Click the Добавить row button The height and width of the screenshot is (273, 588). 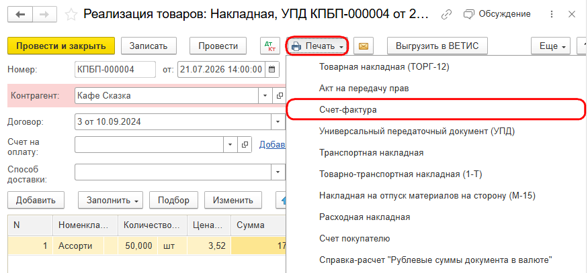click(36, 200)
